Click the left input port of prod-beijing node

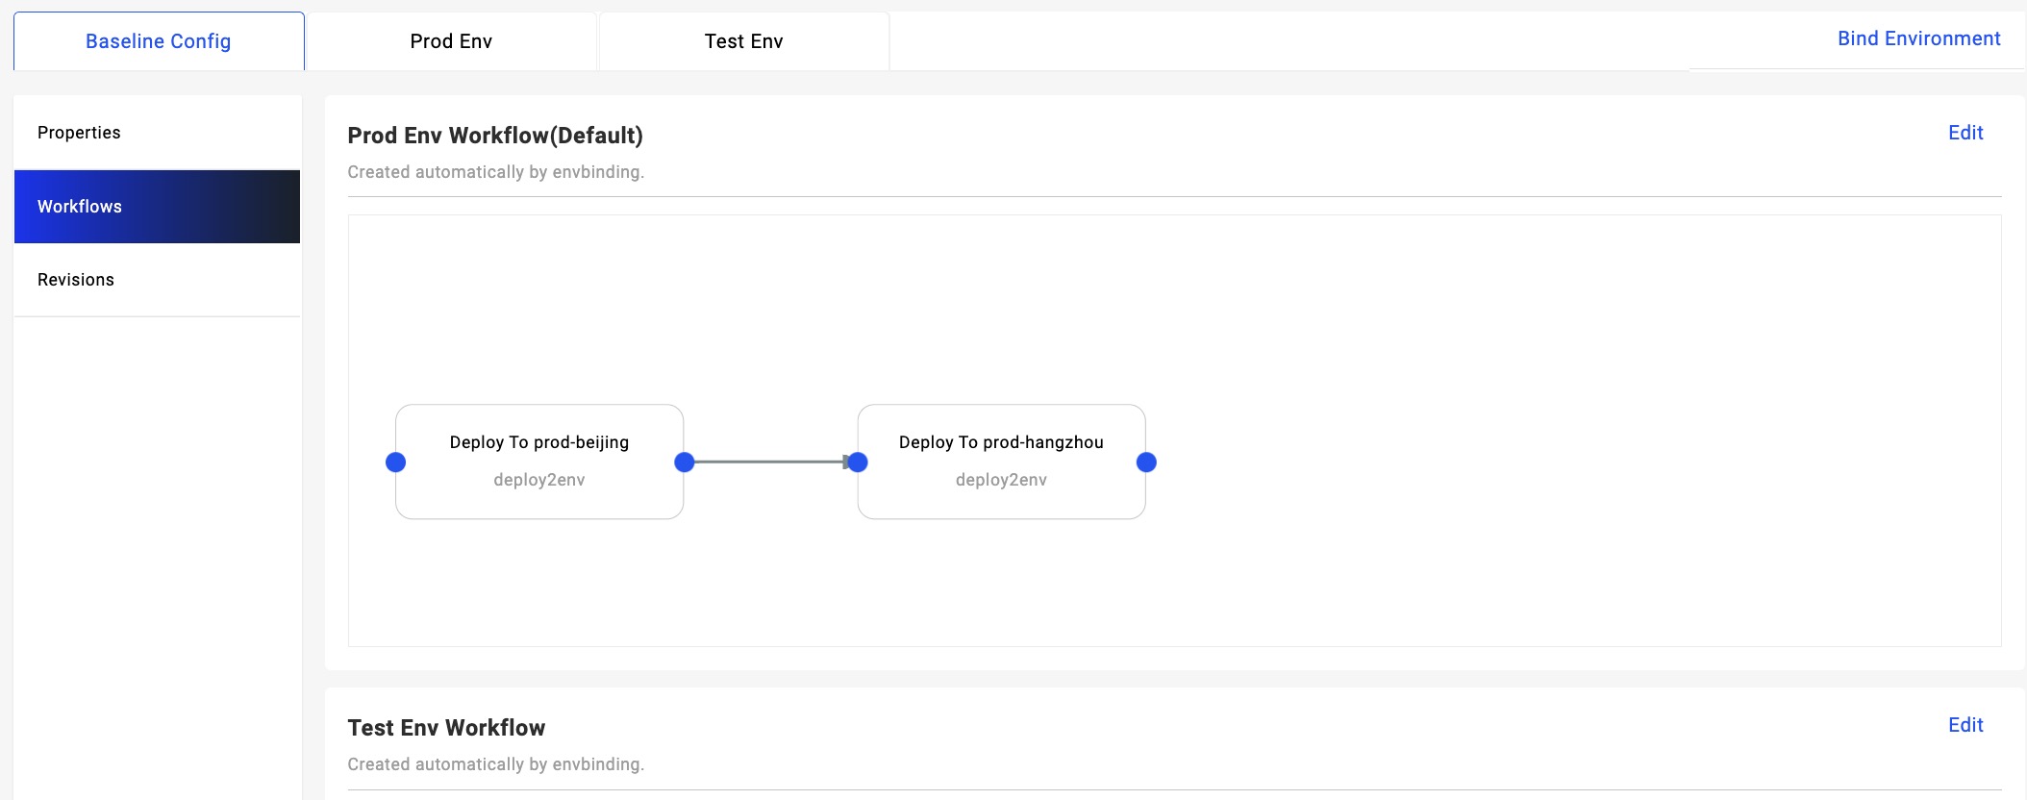click(395, 462)
